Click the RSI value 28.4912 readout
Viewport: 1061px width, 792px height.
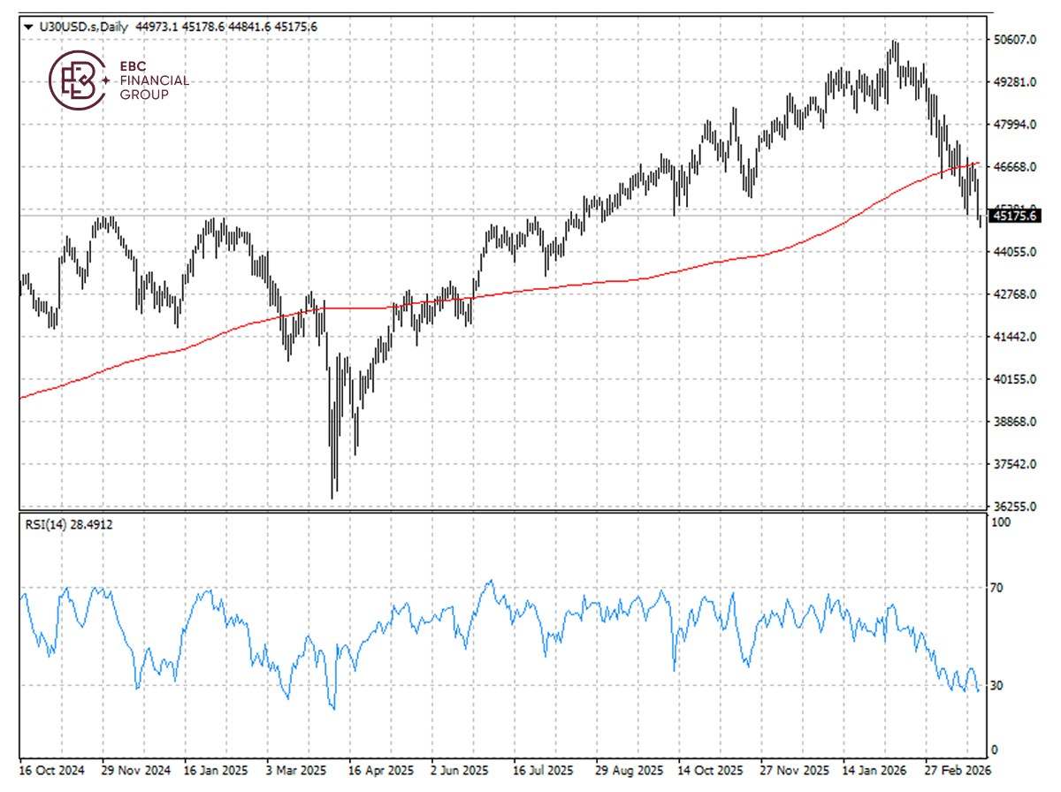coord(93,525)
